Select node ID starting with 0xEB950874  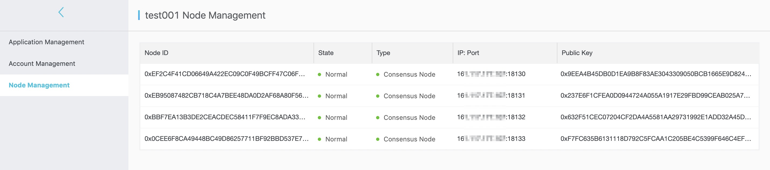tap(227, 96)
